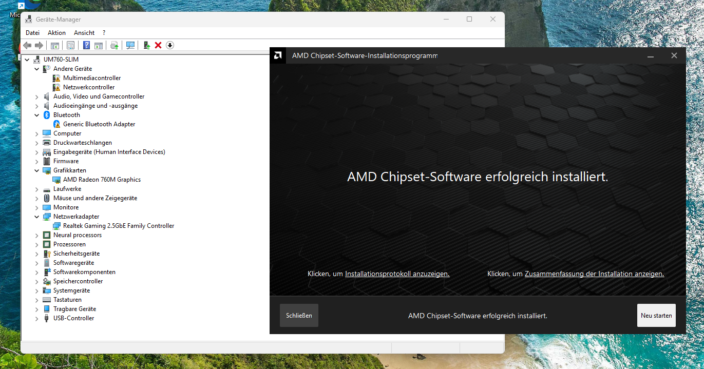Collapse the Bluetooth category
Image resolution: width=704 pixels, height=369 pixels.
37,115
